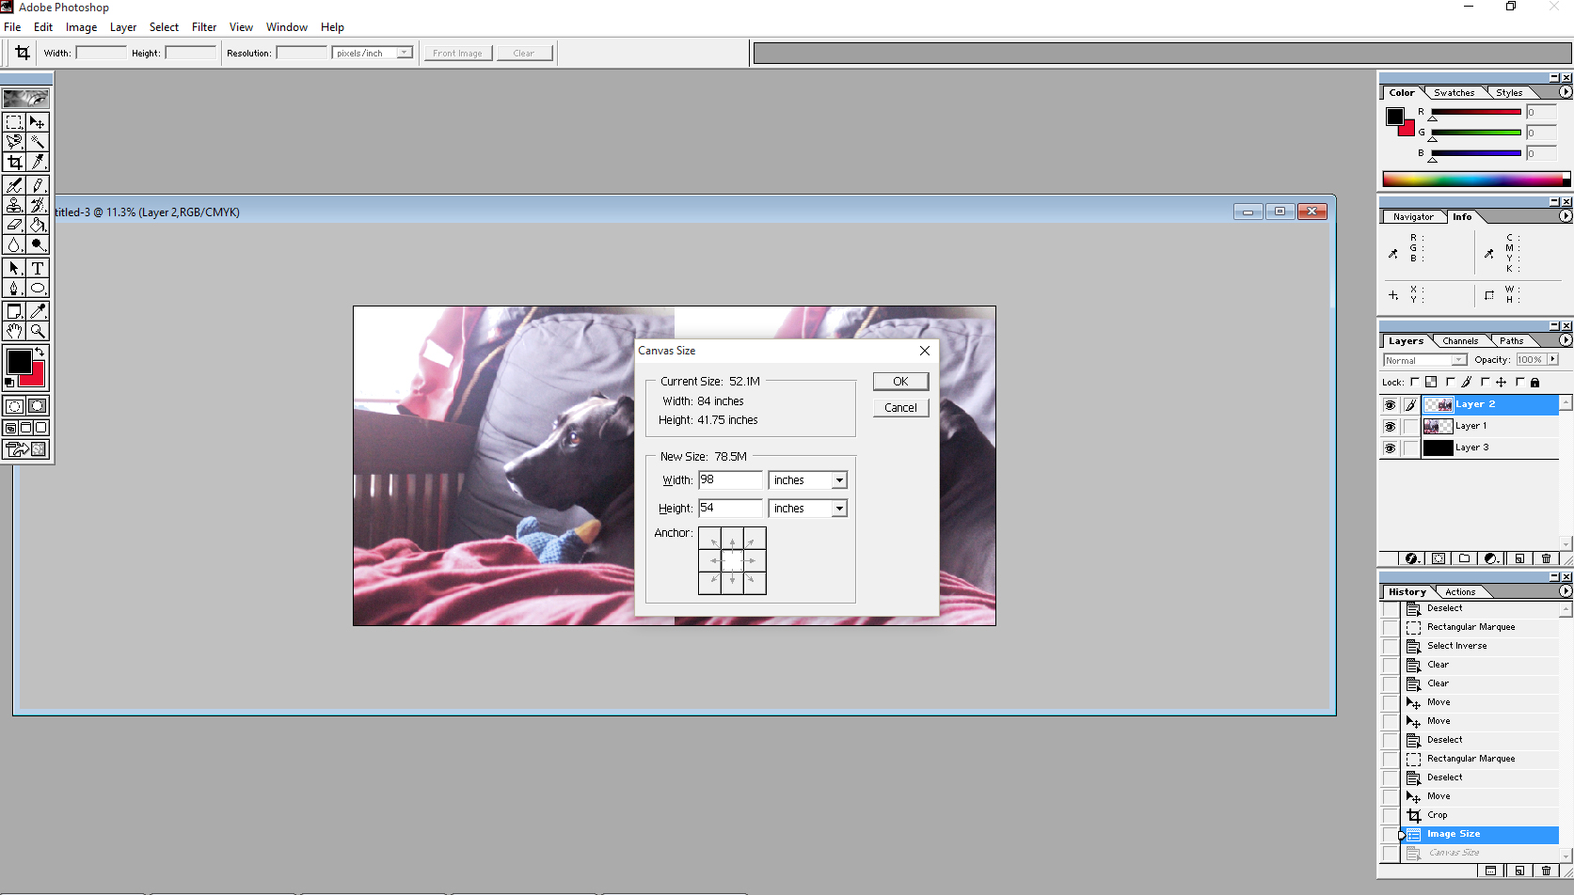Click the Clear button in options bar
Viewport: 1574px width, 895px height.
pos(524,53)
